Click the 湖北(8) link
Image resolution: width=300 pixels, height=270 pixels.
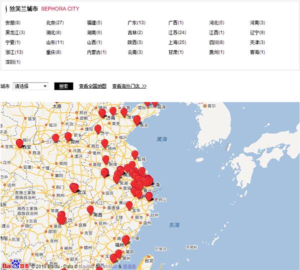[53, 33]
